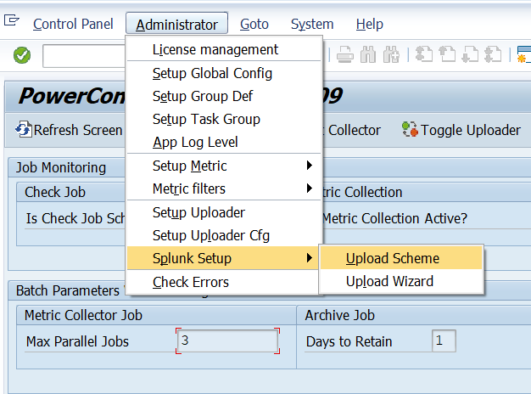Click the Max Parallel Jobs field
The image size is (531, 394).
227,341
